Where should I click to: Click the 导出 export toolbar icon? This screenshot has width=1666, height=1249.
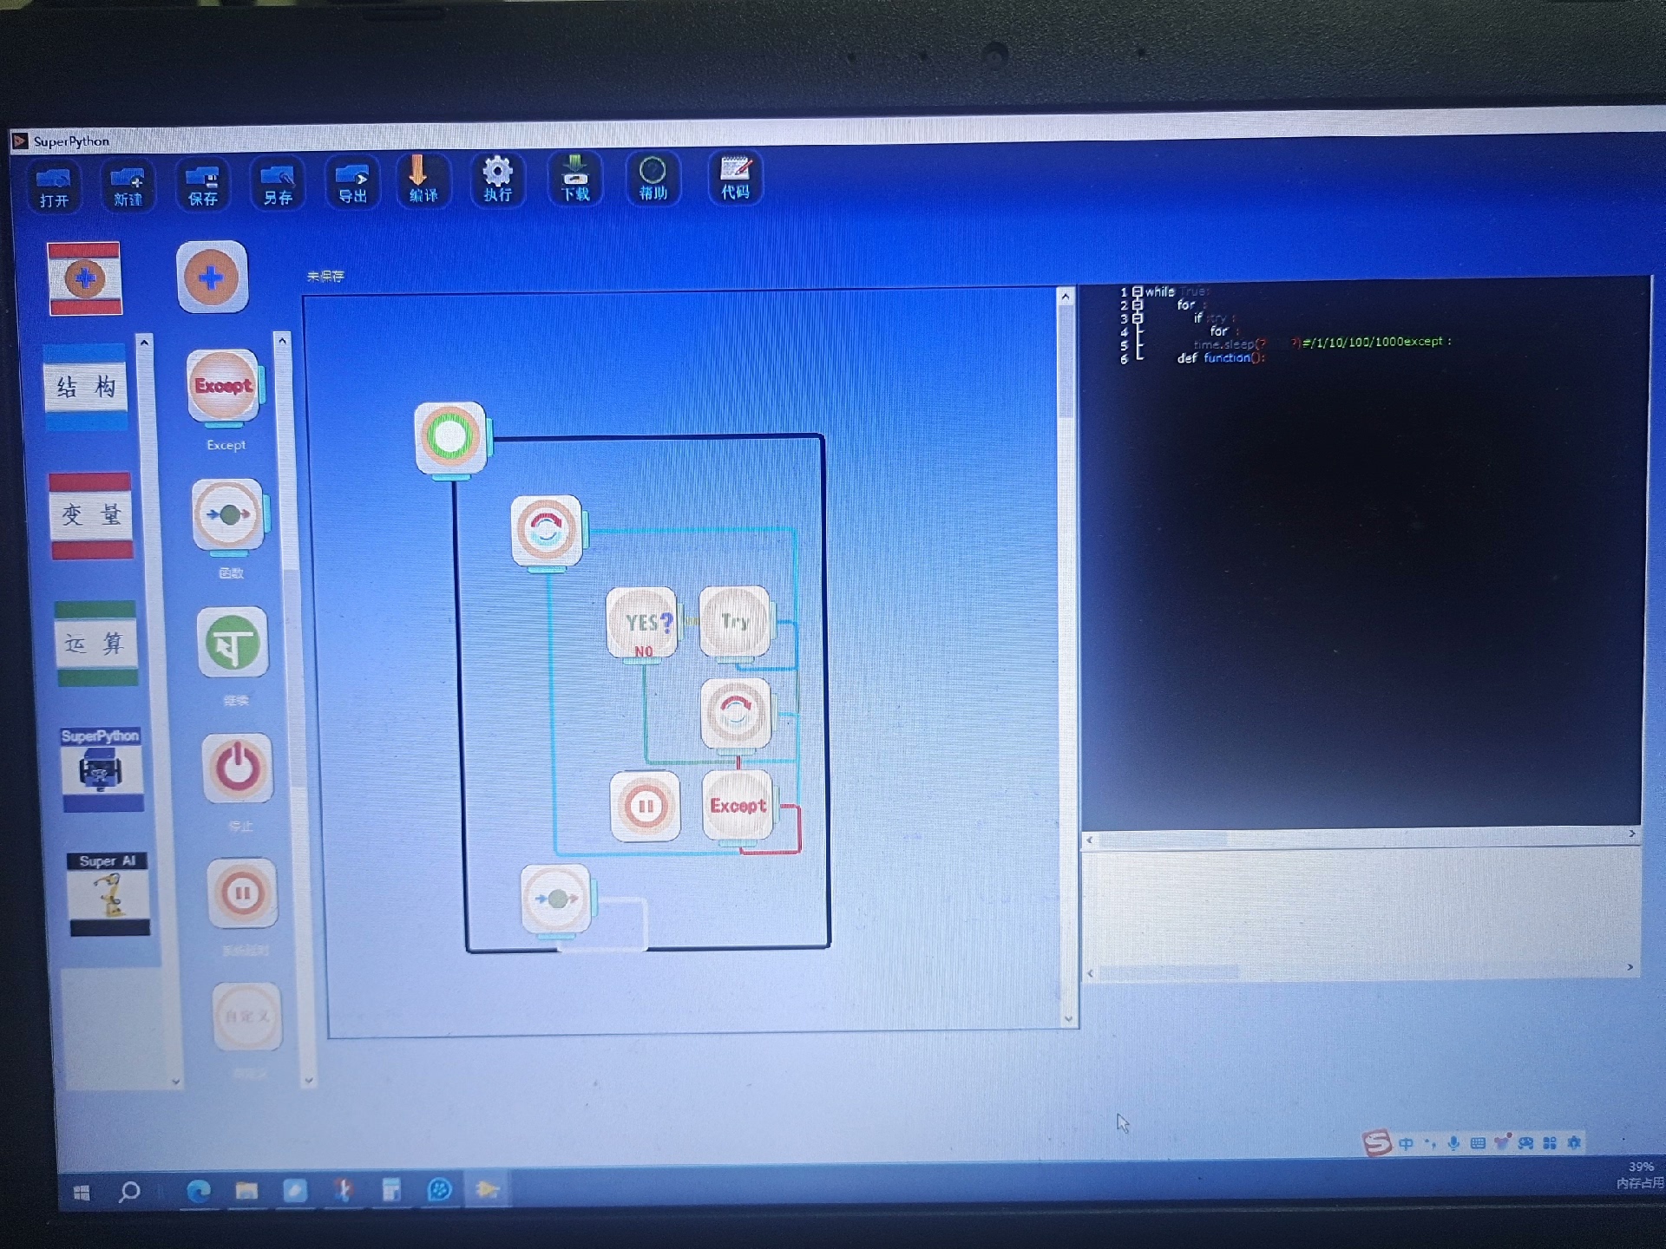351,184
